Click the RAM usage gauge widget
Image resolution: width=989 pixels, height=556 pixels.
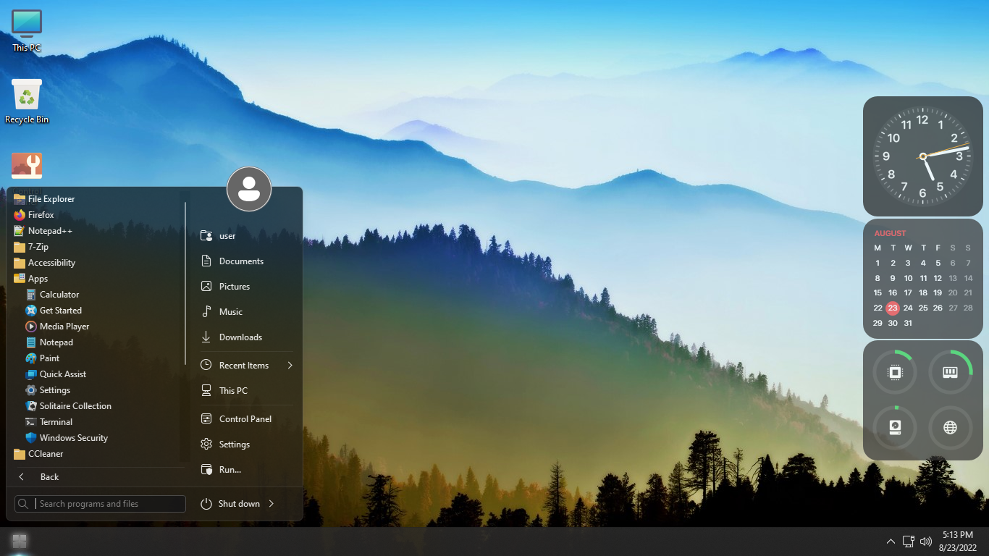[950, 372]
